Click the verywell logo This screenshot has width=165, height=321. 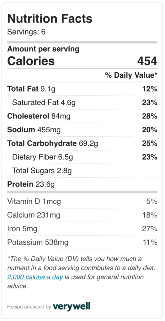[71, 307]
